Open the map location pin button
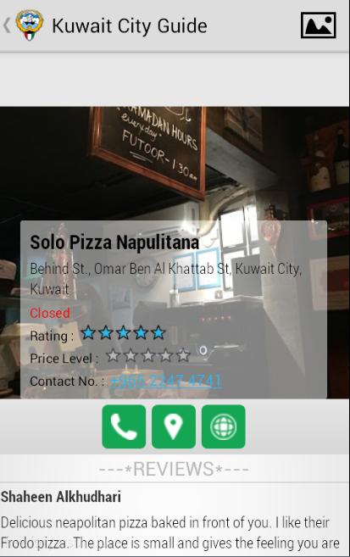The height and width of the screenshot is (557, 350). (x=173, y=426)
